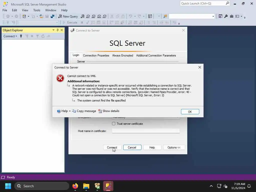The image size is (256, 192).
Task: Click Connect Object Explorer plug icon
Action: (x=21, y=36)
